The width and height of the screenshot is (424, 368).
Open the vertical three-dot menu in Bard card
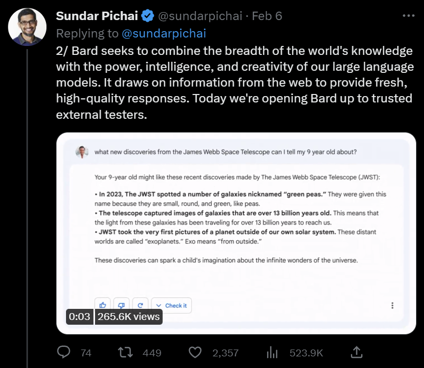[392, 306]
